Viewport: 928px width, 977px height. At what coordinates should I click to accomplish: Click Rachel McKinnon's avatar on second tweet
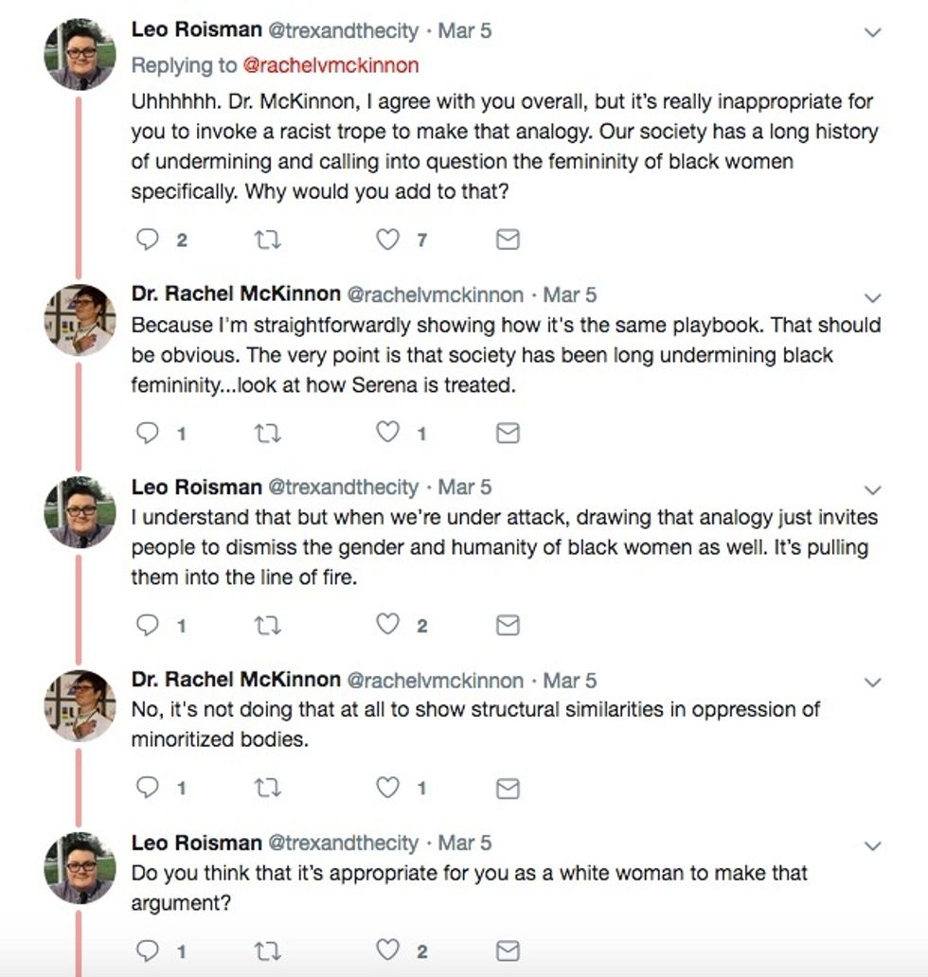(80, 319)
